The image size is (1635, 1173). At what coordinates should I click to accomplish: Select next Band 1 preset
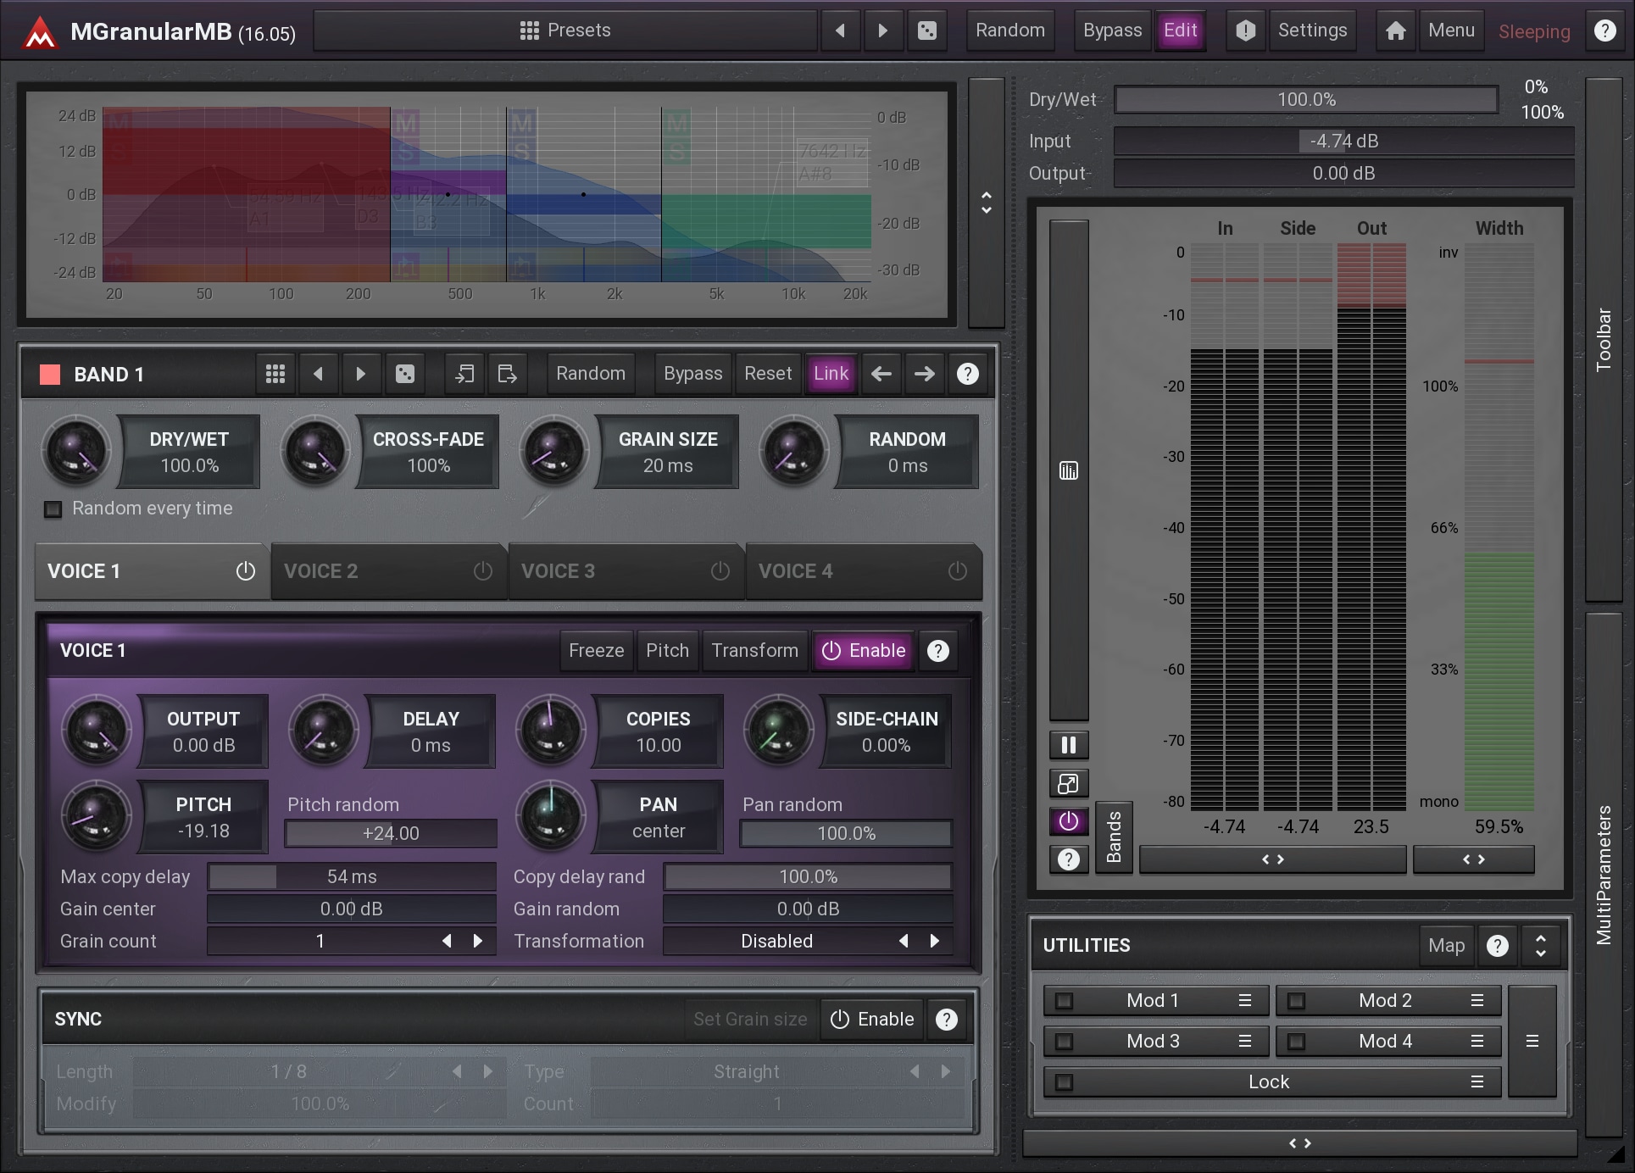coord(361,374)
